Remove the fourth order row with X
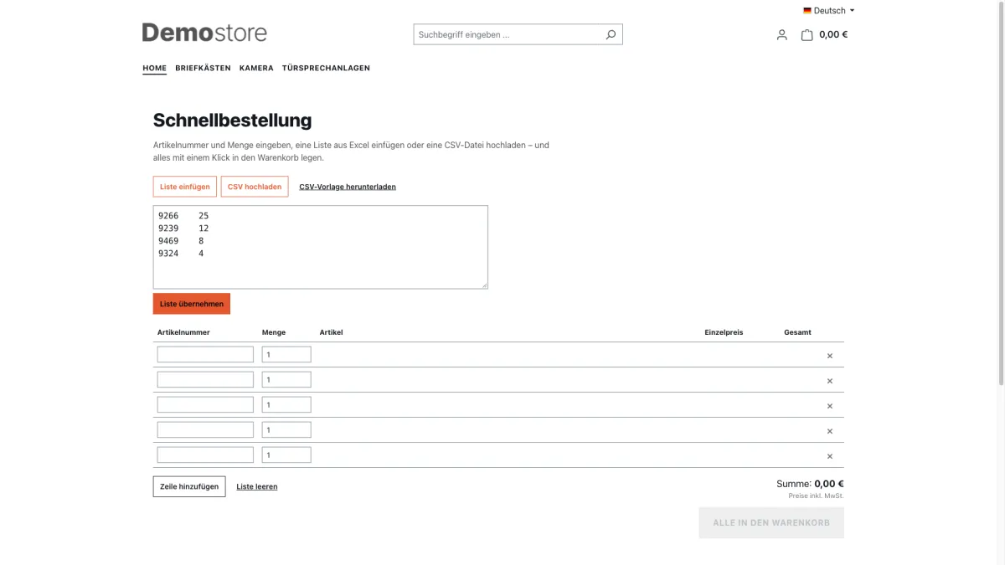This screenshot has width=1005, height=565. pyautogui.click(x=830, y=431)
